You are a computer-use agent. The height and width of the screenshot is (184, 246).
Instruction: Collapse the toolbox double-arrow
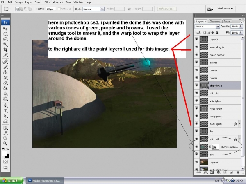(2, 16)
